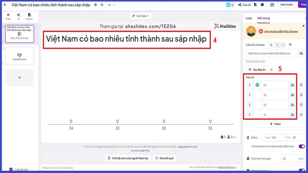Viewport: 308px width, 173px height.
Task: Click the Thêm mô tả chi tiết link
Action: [255, 61]
